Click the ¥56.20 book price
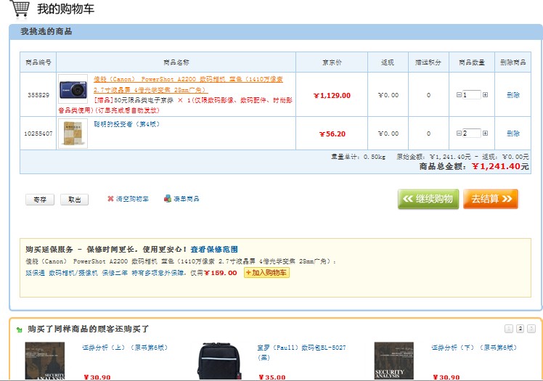The width and height of the screenshot is (543, 381). pyautogui.click(x=332, y=134)
